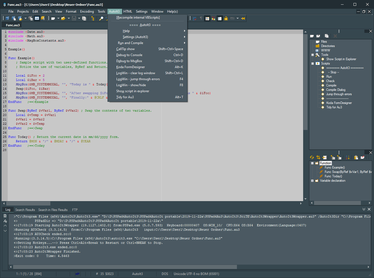
Task: Click the magnifier Find icon in toolbar
Action: [101, 18]
